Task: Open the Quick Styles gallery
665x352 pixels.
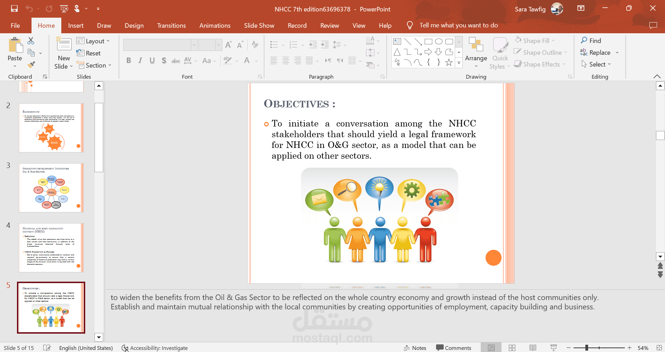Action: [500, 53]
